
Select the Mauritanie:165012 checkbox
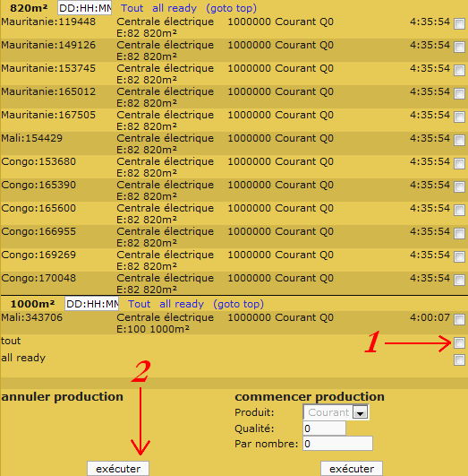click(459, 93)
